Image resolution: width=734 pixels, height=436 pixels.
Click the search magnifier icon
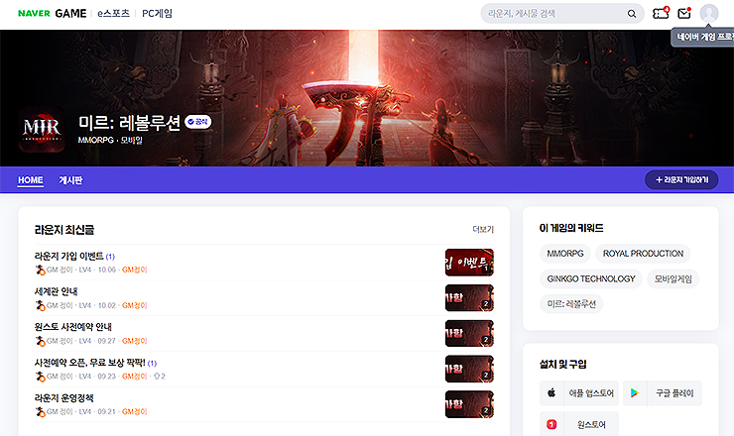click(x=632, y=14)
